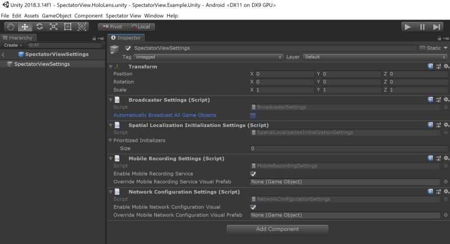The height and width of the screenshot is (244, 450).
Task: Start Play mode
Action: (408, 27)
